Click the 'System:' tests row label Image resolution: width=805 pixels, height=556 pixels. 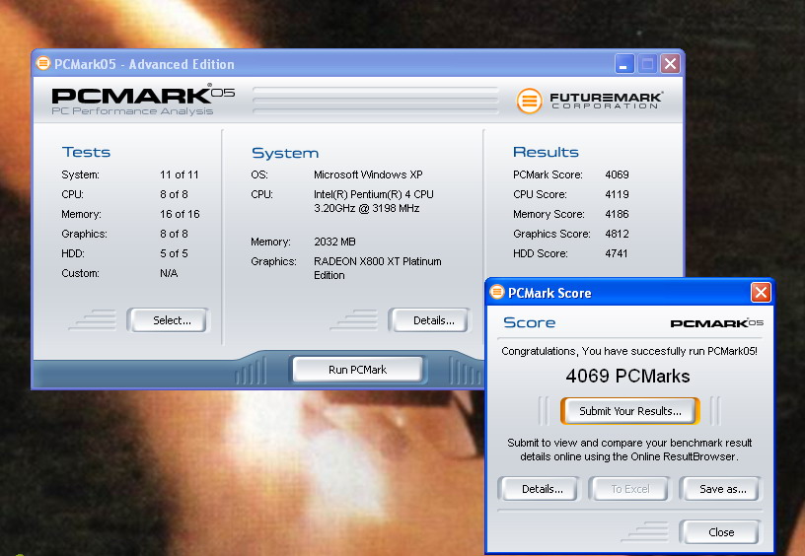tap(80, 174)
